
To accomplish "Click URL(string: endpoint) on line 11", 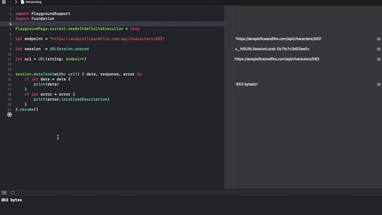I will pyautogui.click(x=62, y=59).
